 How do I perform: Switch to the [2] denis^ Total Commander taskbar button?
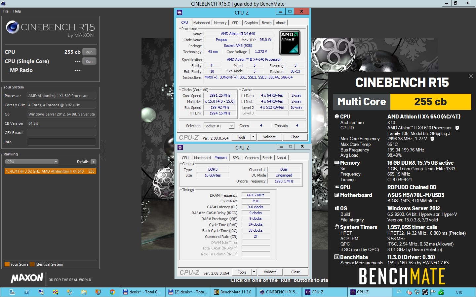[187, 292]
